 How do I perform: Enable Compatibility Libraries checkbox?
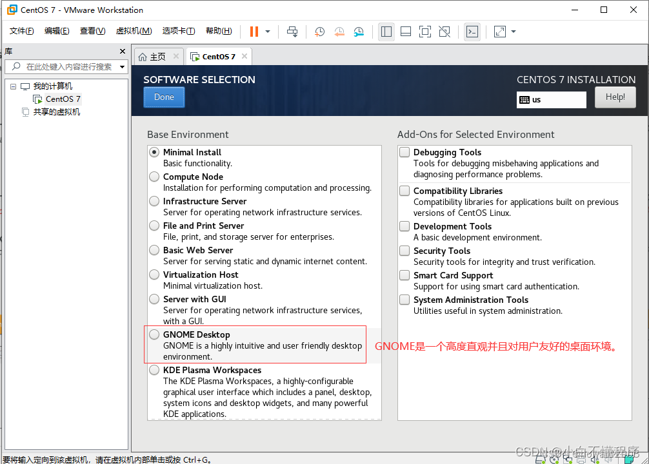[404, 191]
